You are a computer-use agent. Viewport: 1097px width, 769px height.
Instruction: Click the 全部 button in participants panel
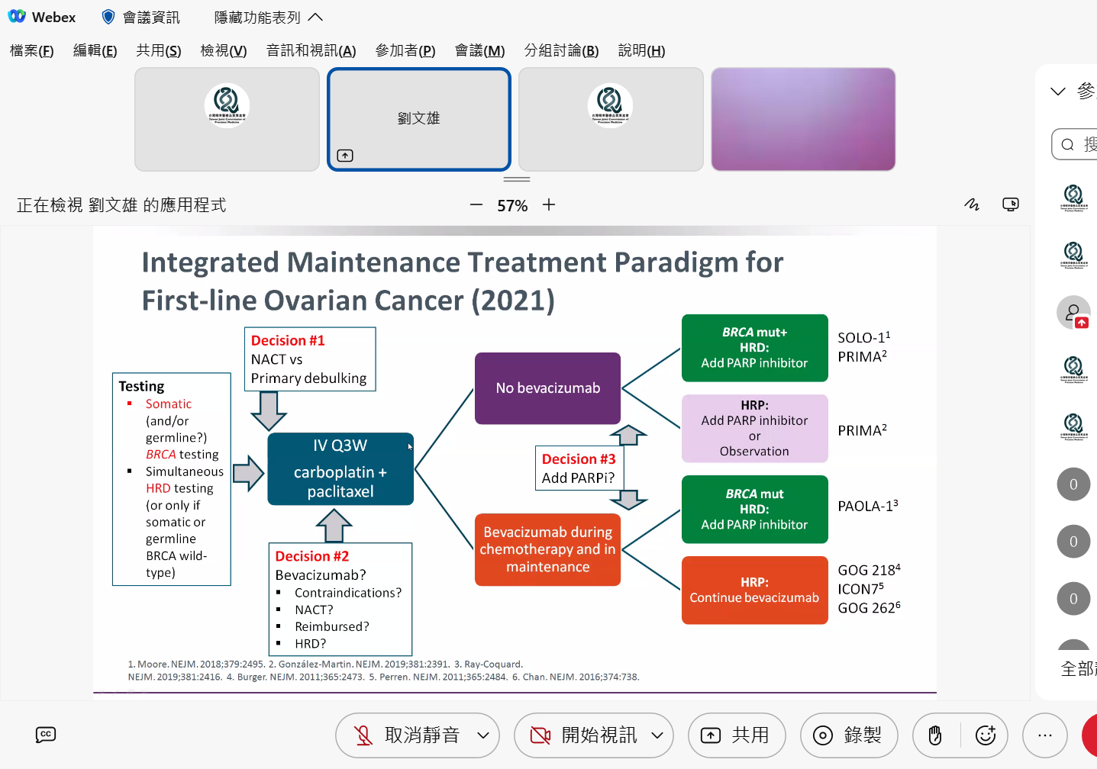tap(1079, 669)
